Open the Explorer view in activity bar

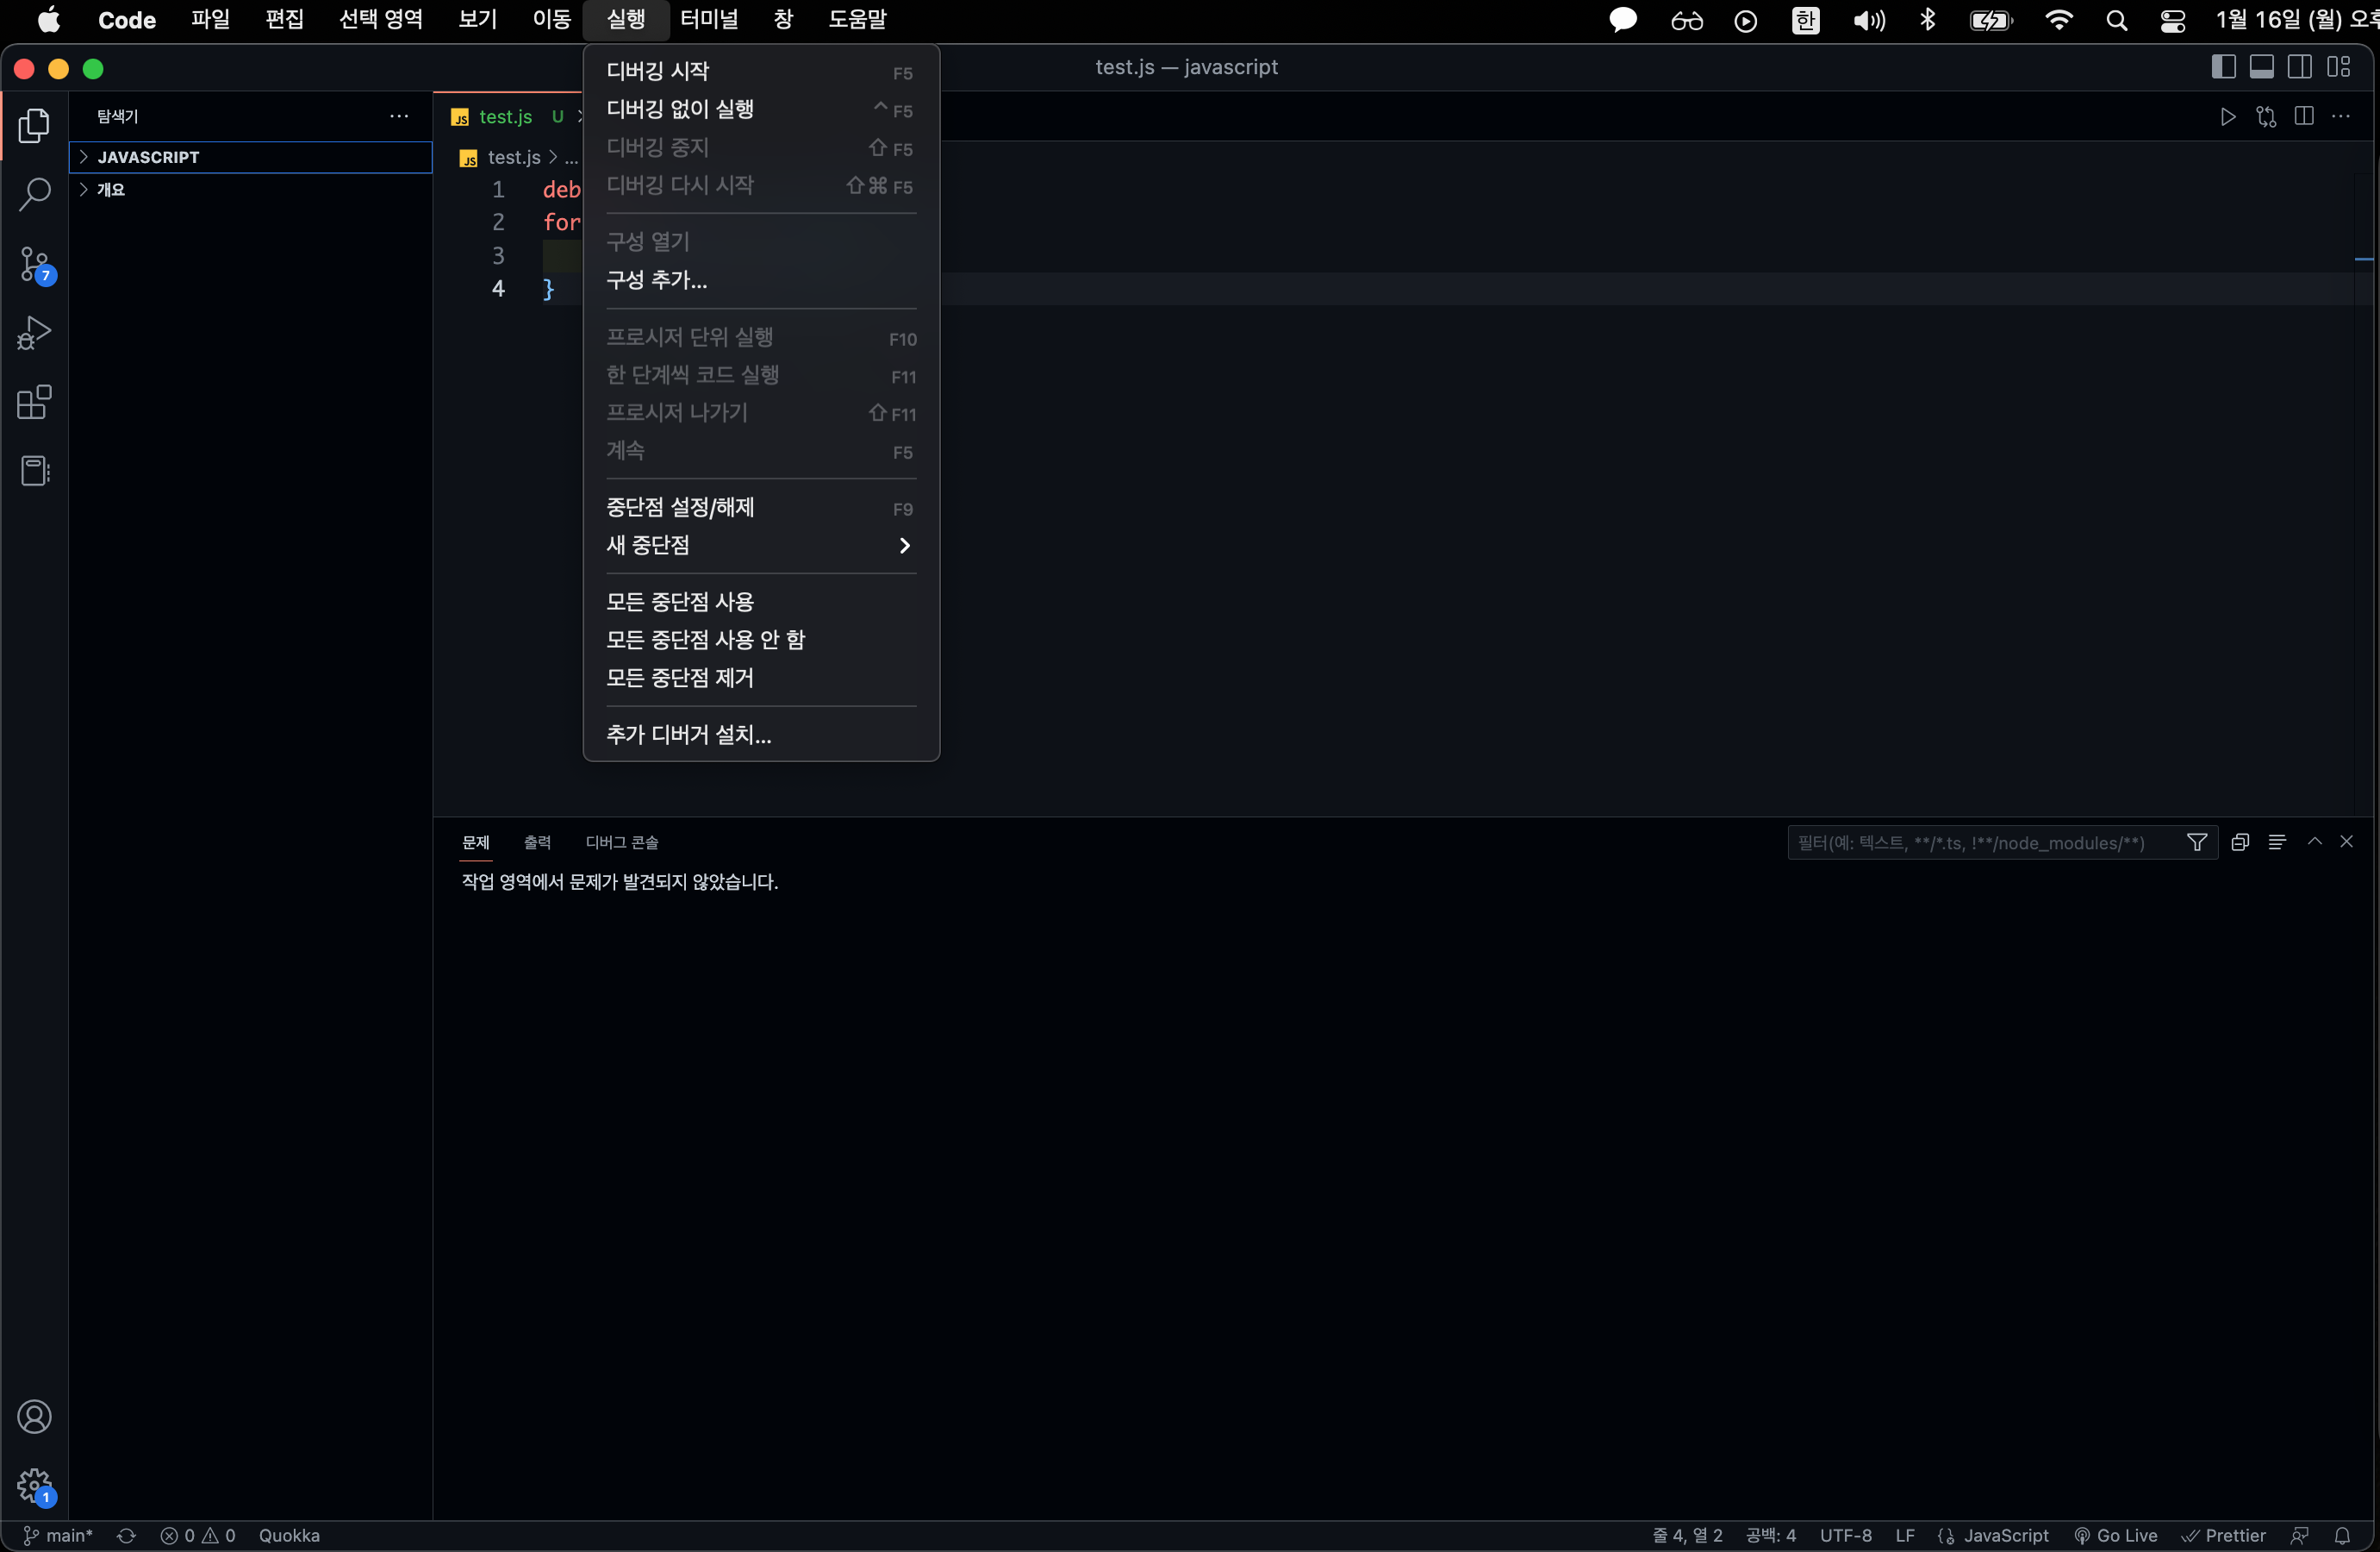pos(34,125)
